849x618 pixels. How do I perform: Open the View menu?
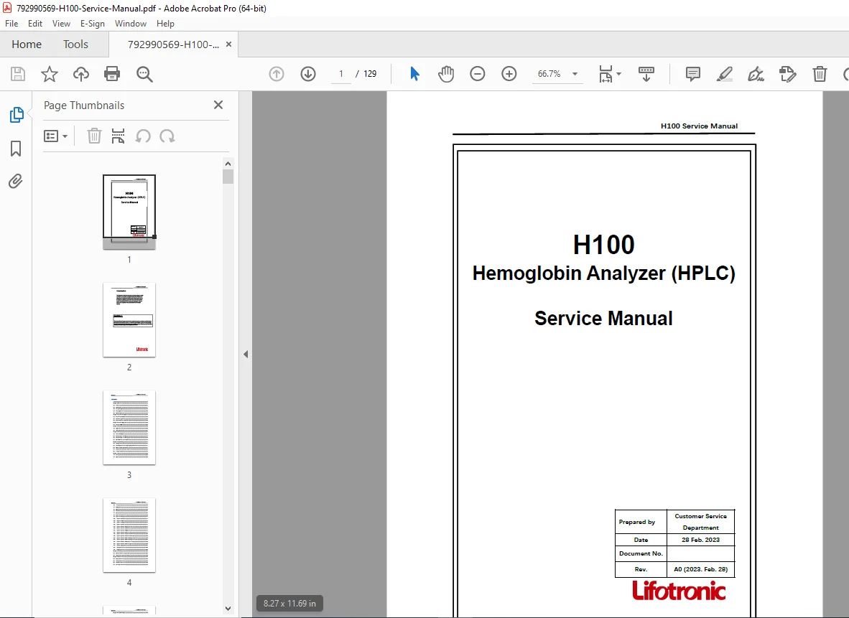tap(61, 23)
